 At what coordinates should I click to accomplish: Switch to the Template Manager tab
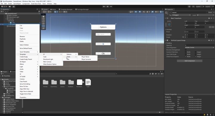point(65,9)
